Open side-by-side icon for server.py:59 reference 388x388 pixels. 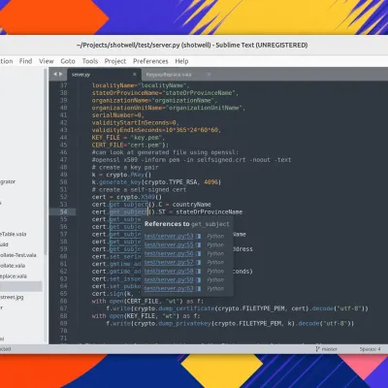[198, 280]
